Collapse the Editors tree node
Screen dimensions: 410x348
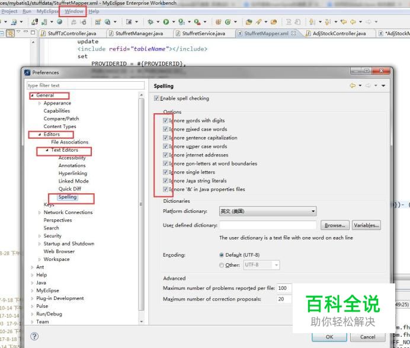click(x=40, y=135)
